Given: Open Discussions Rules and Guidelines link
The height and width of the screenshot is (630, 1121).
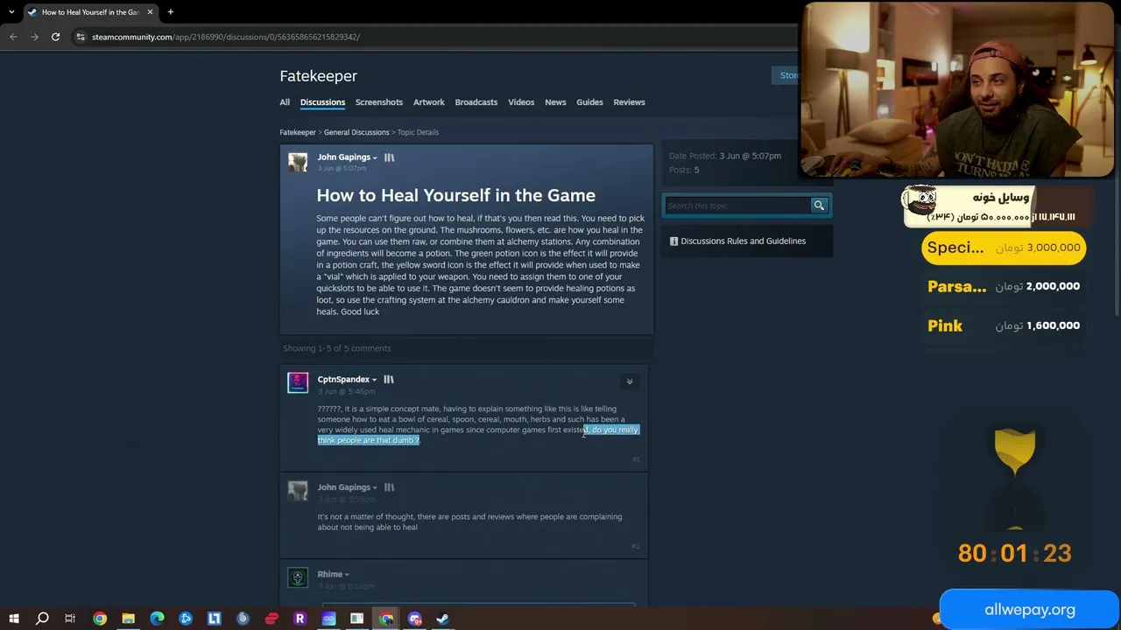Looking at the screenshot, I should (744, 241).
